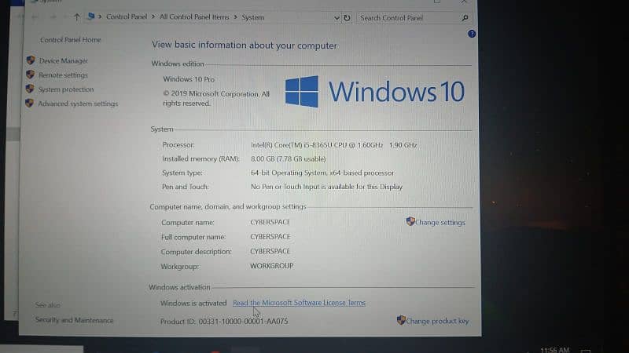This screenshot has width=629, height=353.
Task: Go to Control Panel Home
Action: click(70, 40)
